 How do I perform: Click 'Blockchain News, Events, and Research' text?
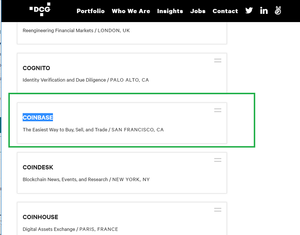coord(65,180)
